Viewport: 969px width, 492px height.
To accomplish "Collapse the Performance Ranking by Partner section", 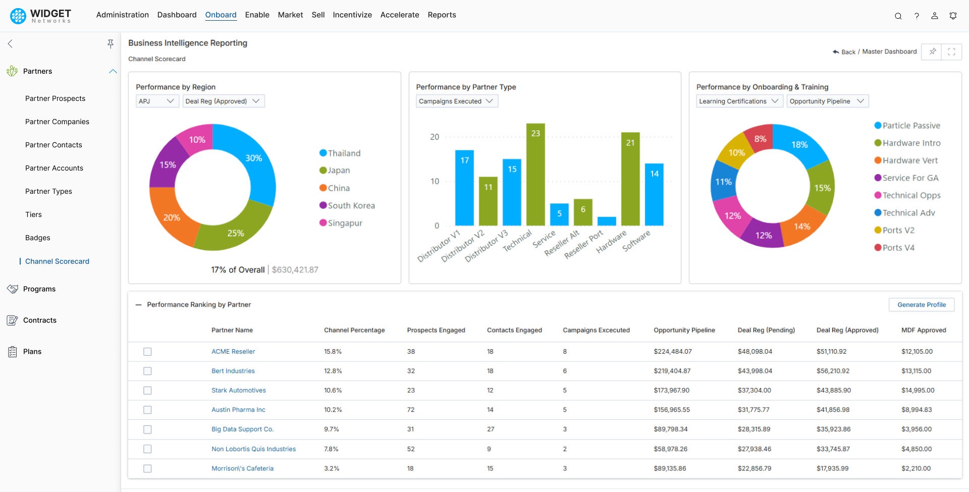I will [x=137, y=305].
